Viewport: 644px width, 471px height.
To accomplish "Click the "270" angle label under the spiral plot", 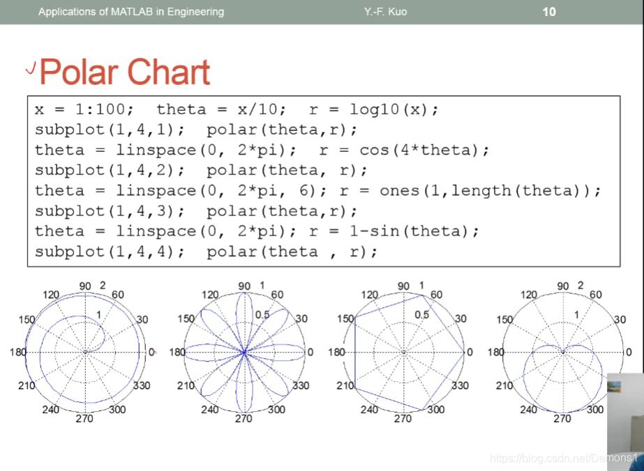I will pos(84,419).
